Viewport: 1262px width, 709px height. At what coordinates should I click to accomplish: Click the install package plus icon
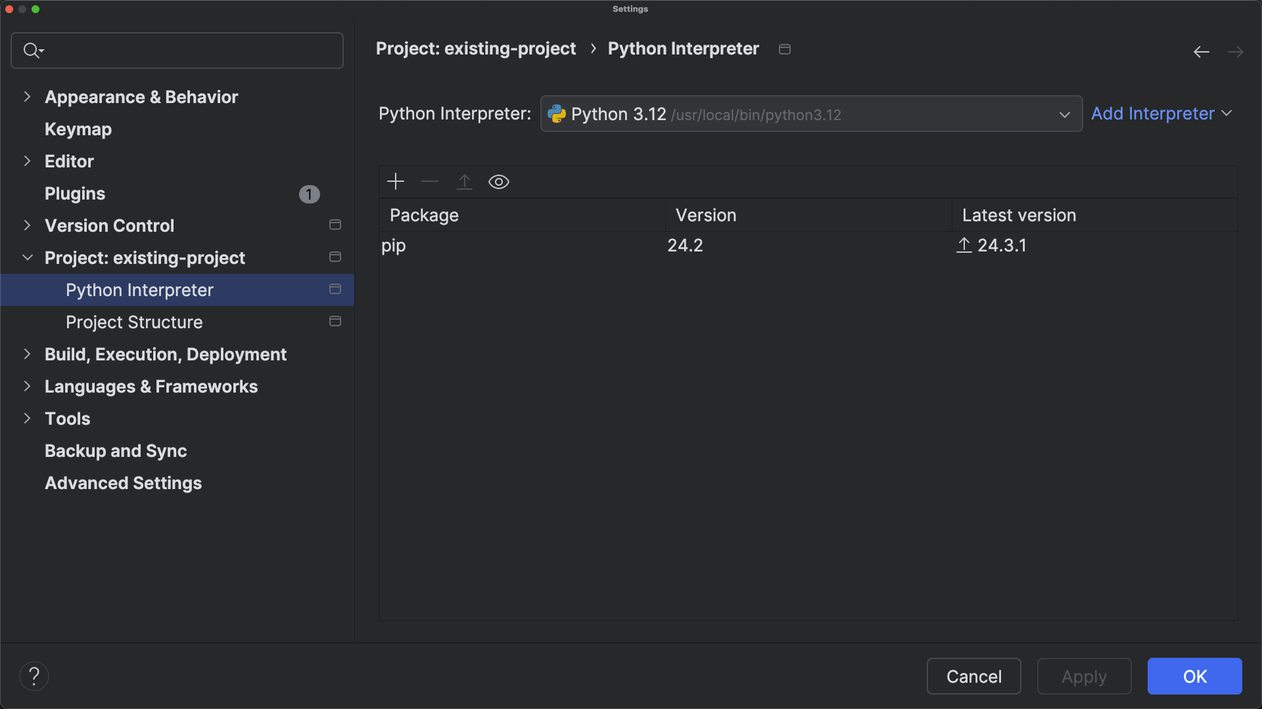tap(395, 182)
